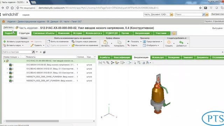Click the customize tabs icon after 'Участники'
224x126 pixels.
pyautogui.click(x=174, y=33)
